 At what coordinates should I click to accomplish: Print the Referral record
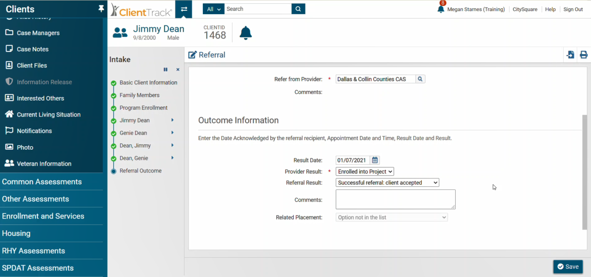pos(583,54)
